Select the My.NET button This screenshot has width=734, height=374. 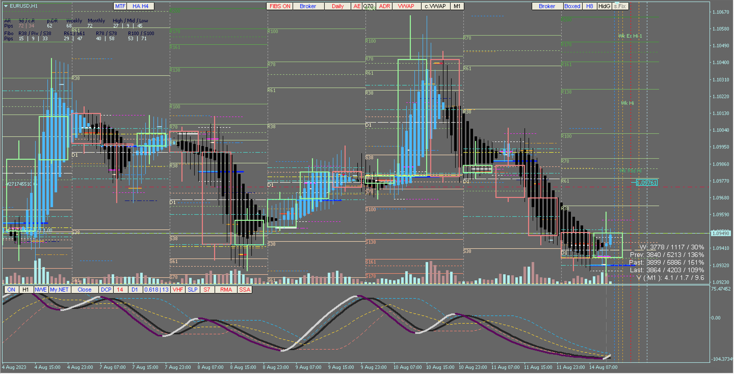click(59, 290)
